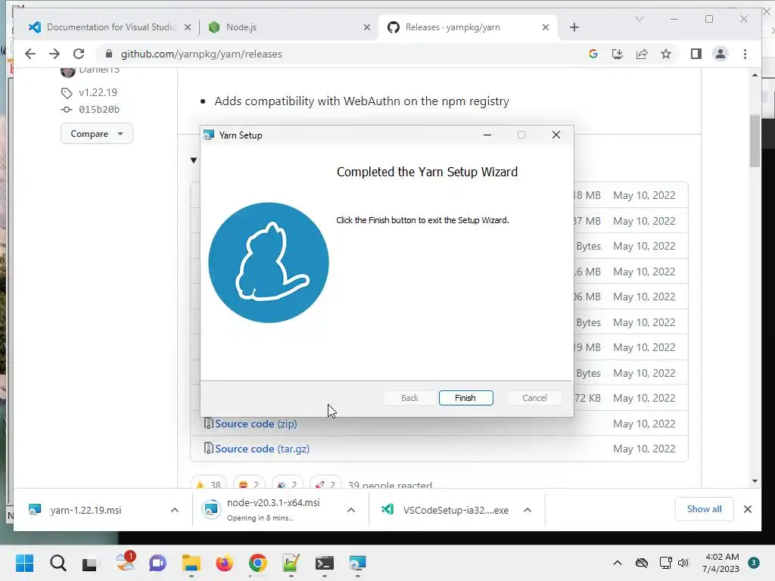Expand options for node-v20.3.1-x64.msi download
Screen dimensions: 775x581
click(x=351, y=510)
